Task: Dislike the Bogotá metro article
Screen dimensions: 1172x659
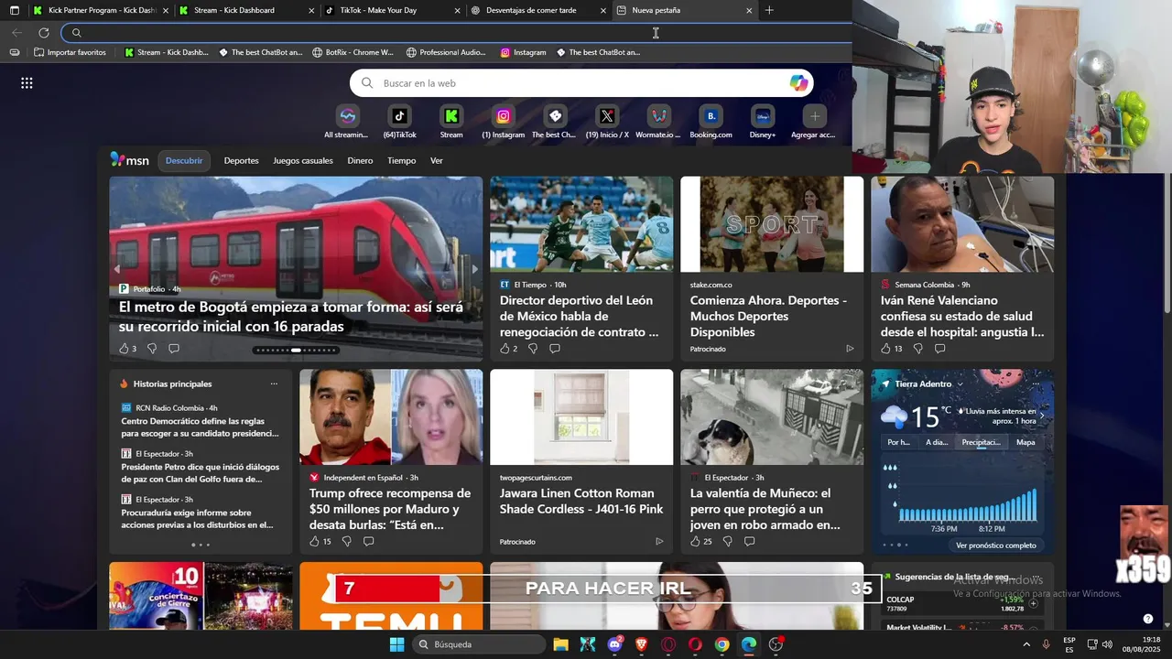Action: coord(152,349)
